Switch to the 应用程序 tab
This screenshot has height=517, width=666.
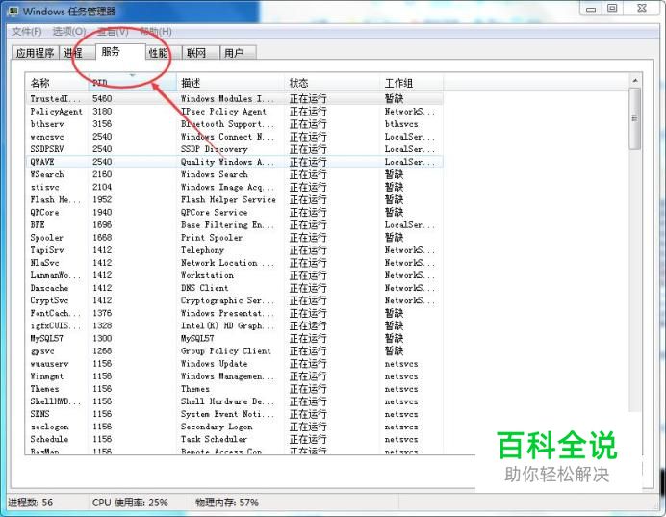(36, 53)
